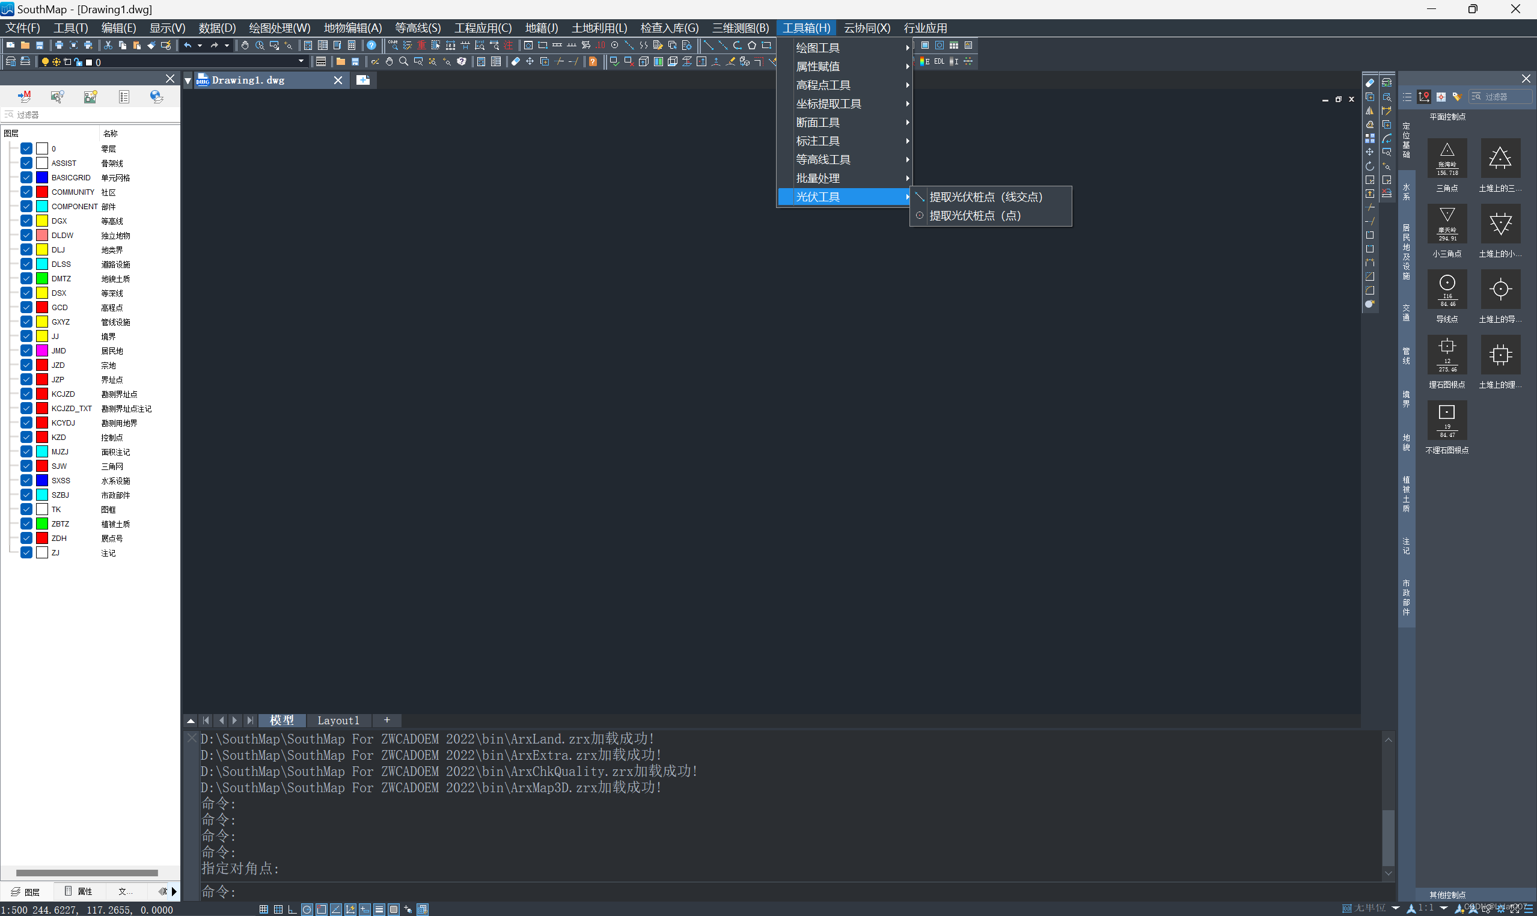Open the document list triangle beside the Drawing1.dwg tab
Viewport: 1537px width, 916px height.
coord(188,81)
